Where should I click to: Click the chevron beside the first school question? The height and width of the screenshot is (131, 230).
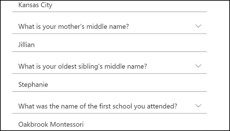pos(198,106)
